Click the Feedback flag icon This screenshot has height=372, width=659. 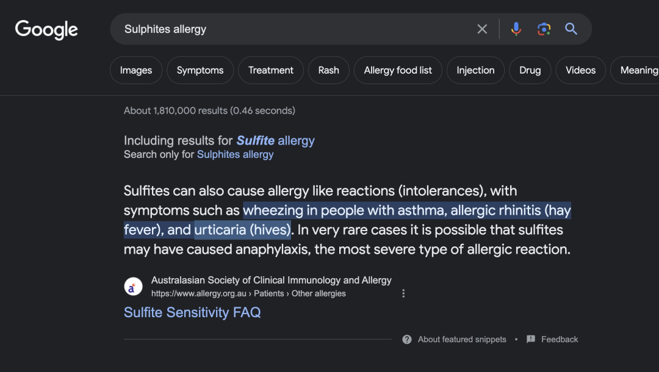(531, 340)
